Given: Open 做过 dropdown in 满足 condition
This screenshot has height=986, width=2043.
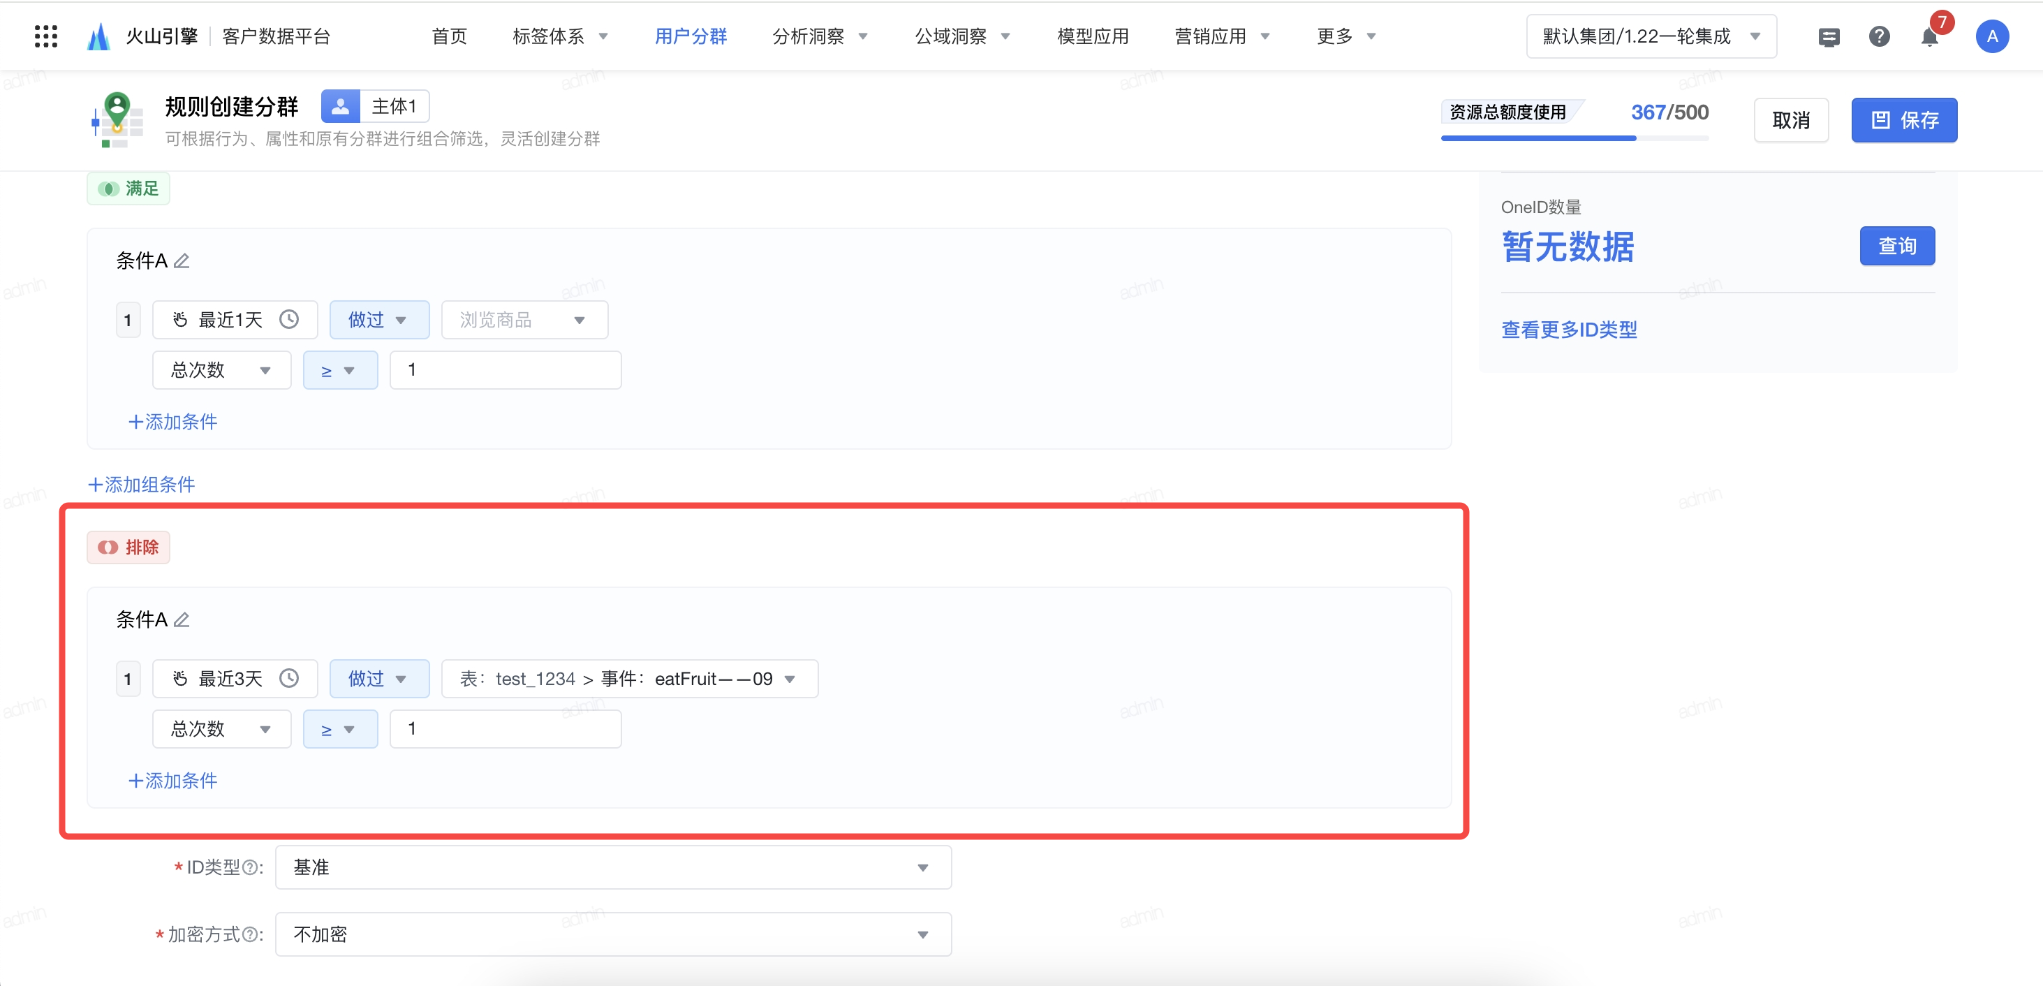Looking at the screenshot, I should point(379,320).
